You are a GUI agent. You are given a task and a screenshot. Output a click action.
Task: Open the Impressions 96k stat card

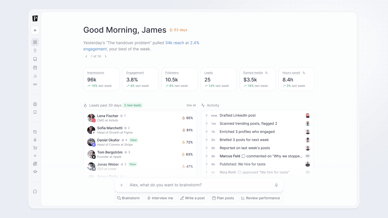101,79
